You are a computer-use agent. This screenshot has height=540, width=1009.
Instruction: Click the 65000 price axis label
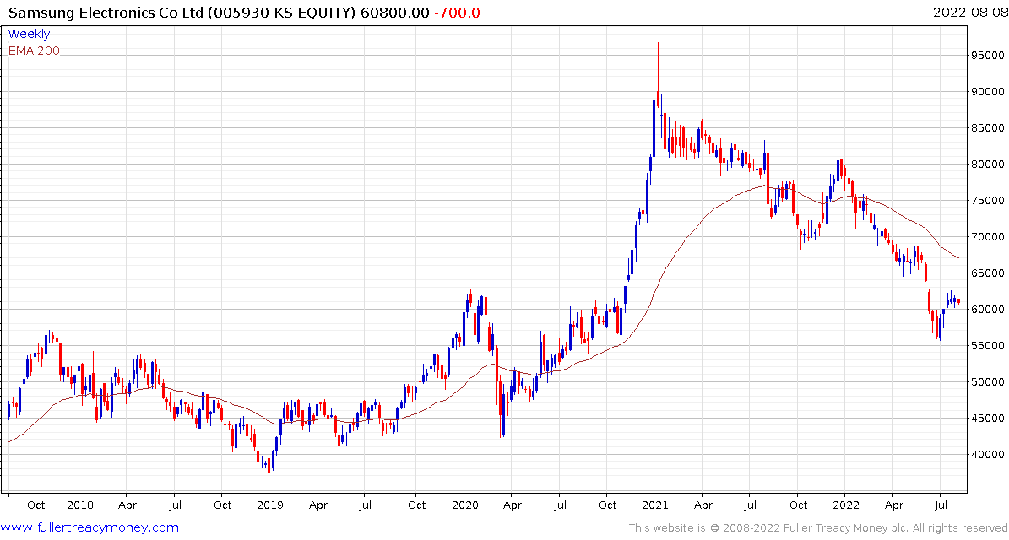pyautogui.click(x=989, y=273)
